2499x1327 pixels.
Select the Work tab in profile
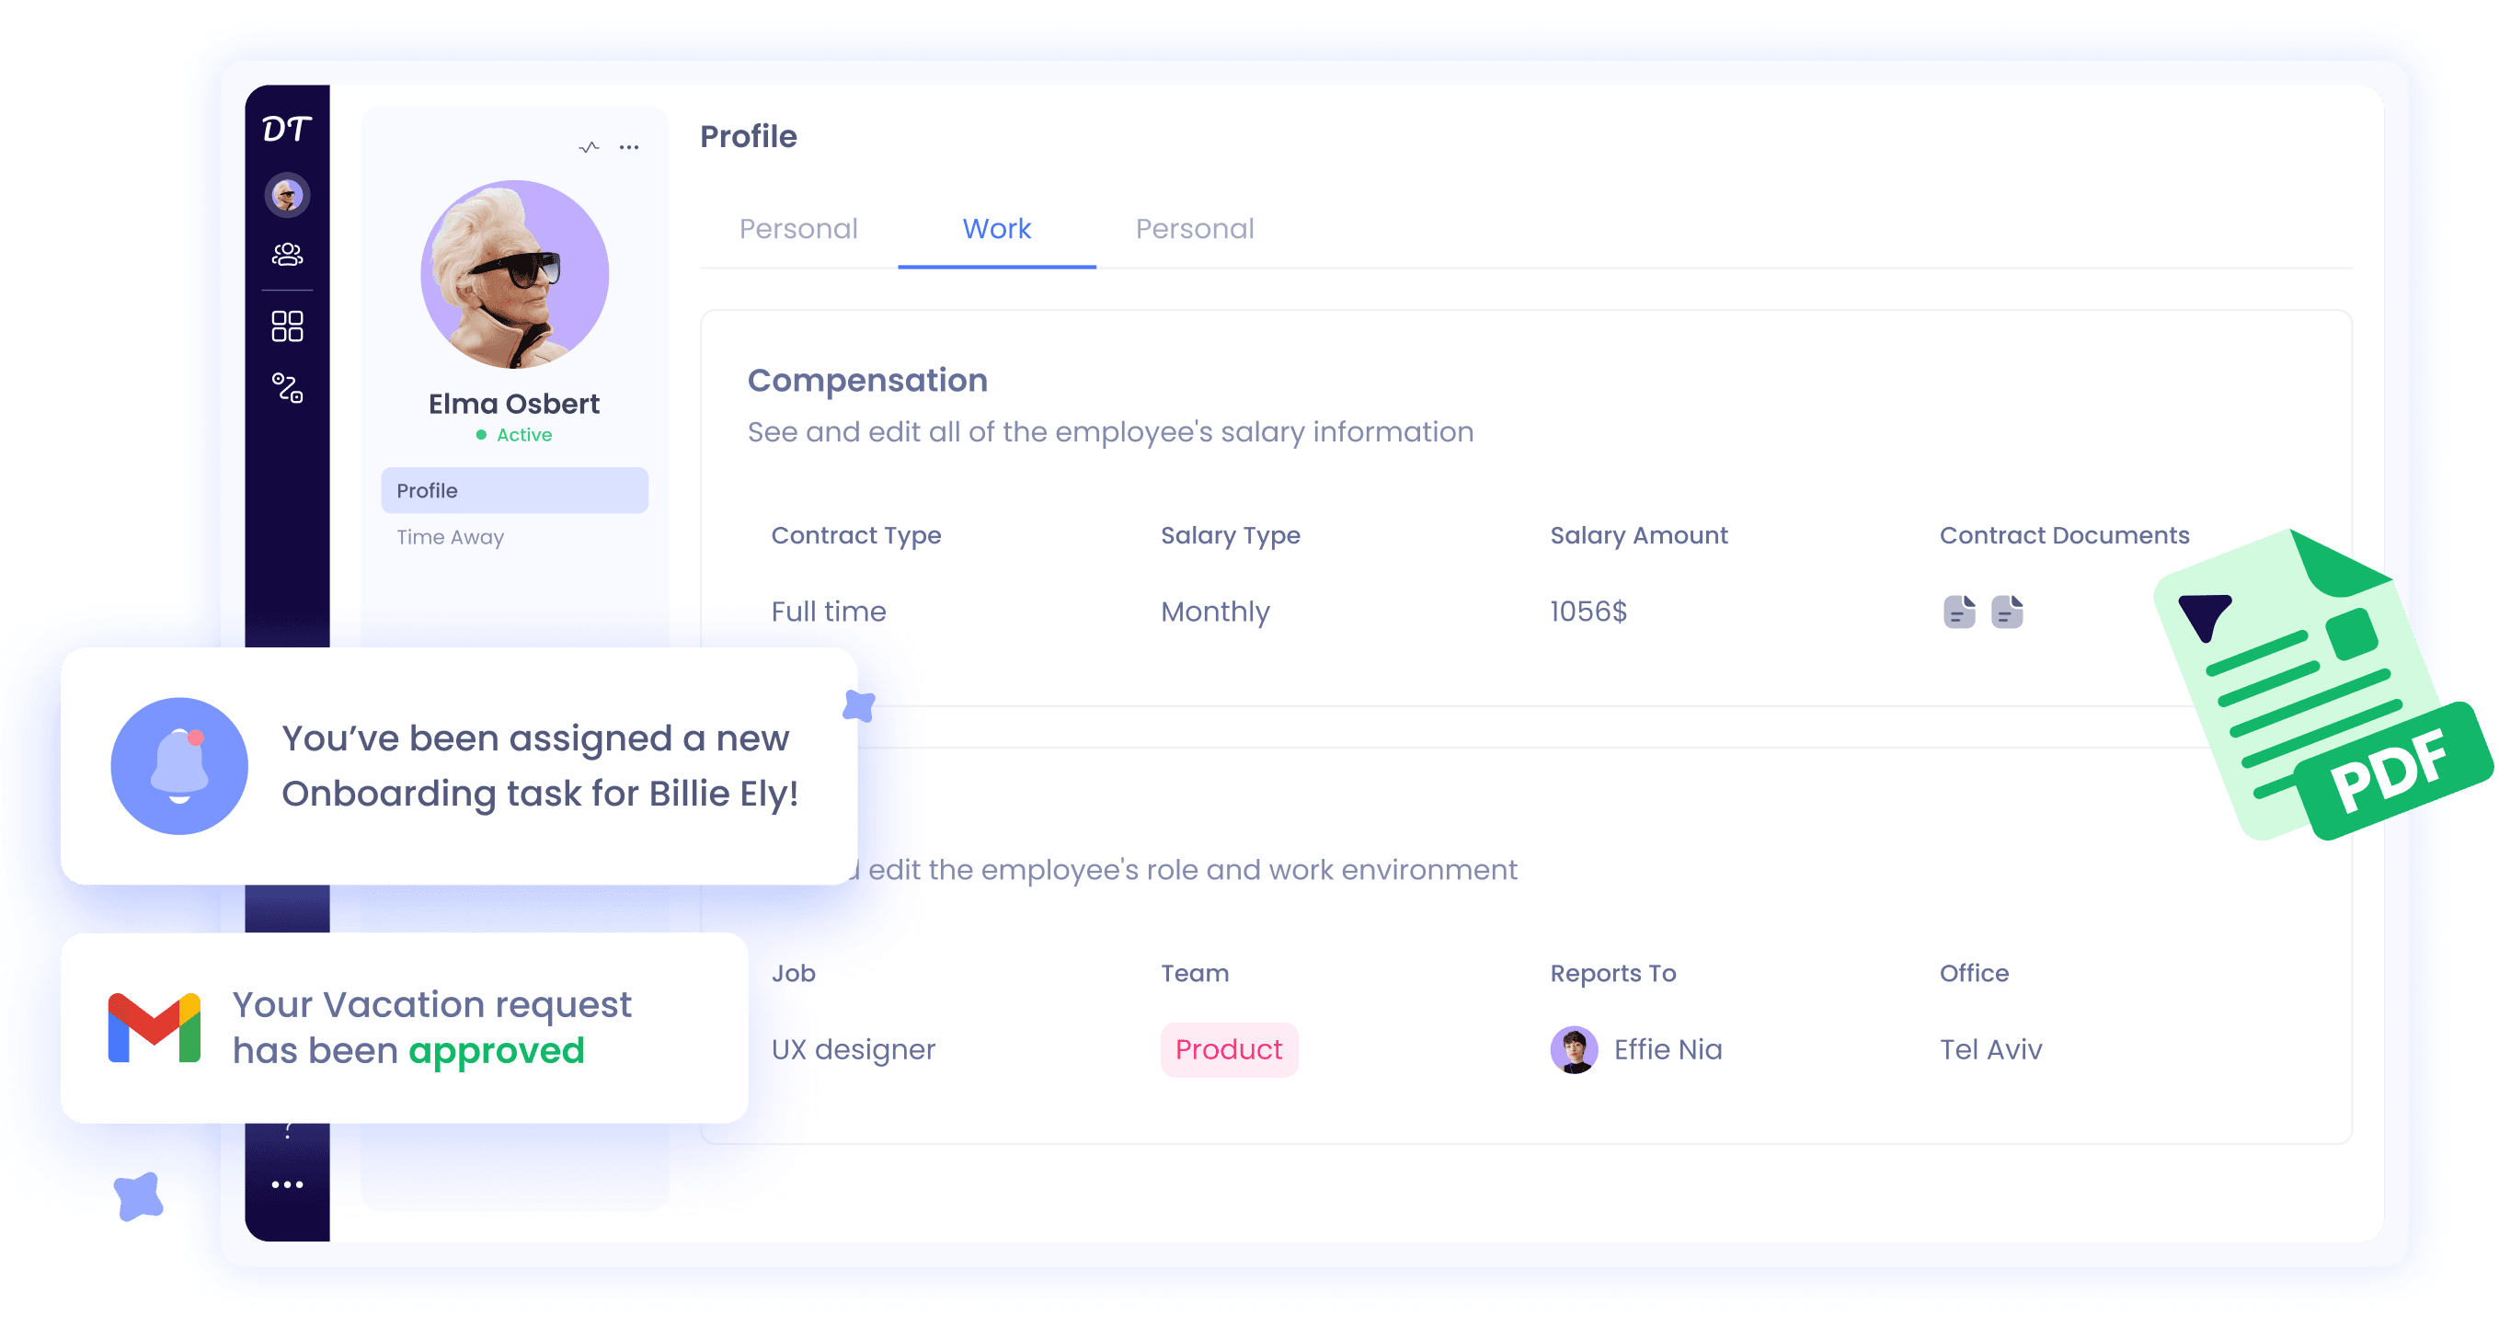point(997,228)
